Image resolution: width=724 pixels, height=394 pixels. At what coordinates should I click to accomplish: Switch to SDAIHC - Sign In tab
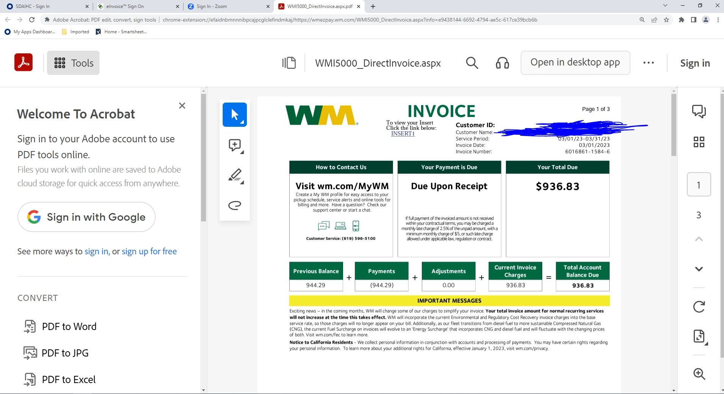pos(47,6)
